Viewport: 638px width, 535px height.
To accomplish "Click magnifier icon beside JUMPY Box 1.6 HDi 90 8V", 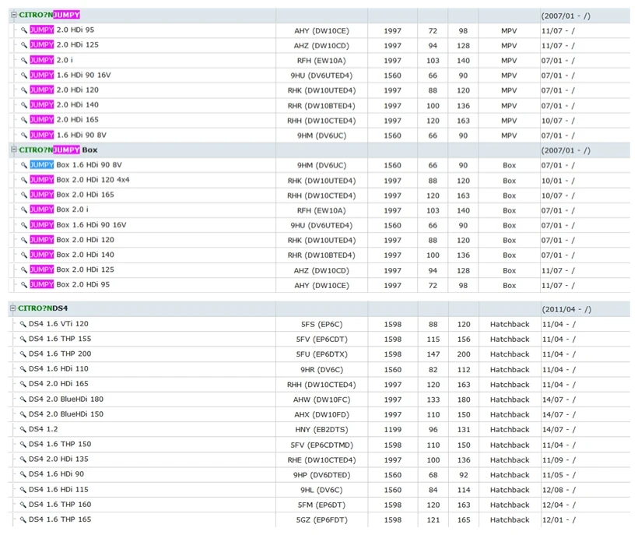I will pyautogui.click(x=24, y=165).
